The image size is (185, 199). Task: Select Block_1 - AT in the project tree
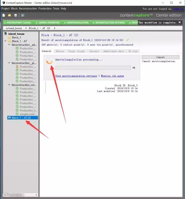[x=19, y=41]
